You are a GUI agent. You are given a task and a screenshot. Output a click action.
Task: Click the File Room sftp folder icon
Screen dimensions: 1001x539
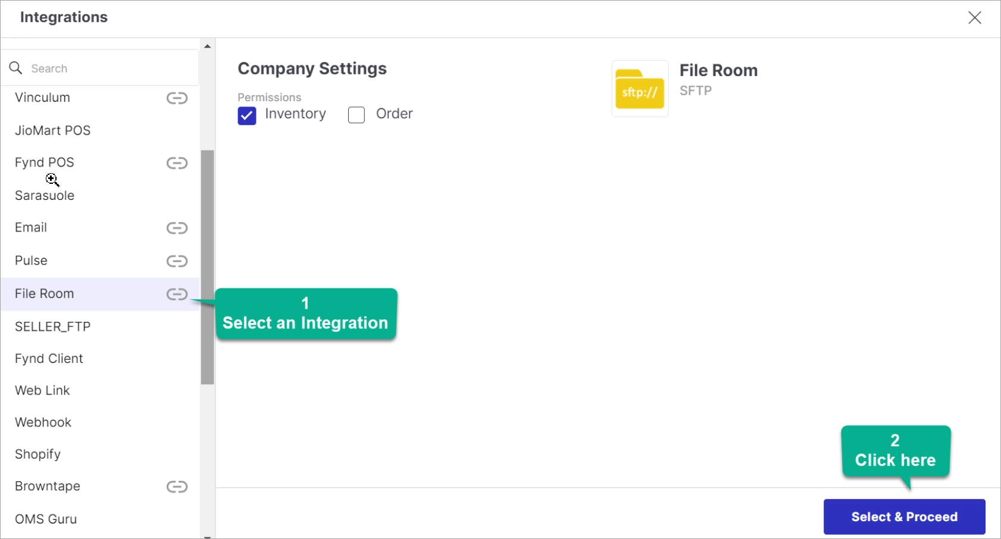click(640, 89)
